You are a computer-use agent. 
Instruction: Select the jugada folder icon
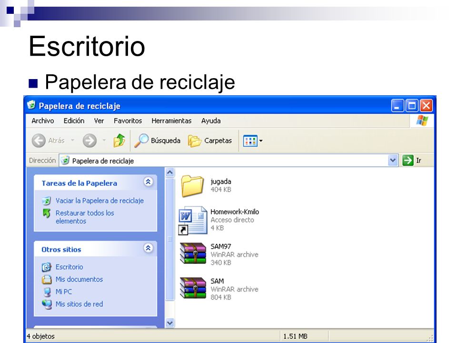pos(192,185)
